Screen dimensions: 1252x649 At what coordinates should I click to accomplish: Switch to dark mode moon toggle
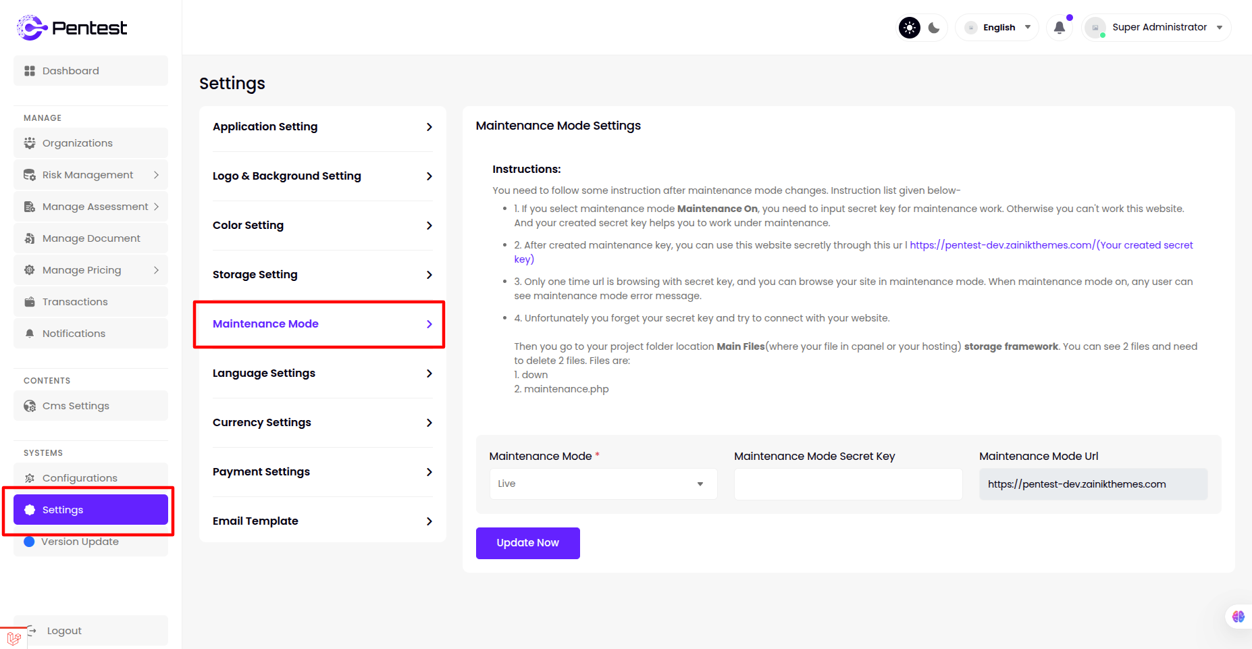pyautogui.click(x=934, y=28)
